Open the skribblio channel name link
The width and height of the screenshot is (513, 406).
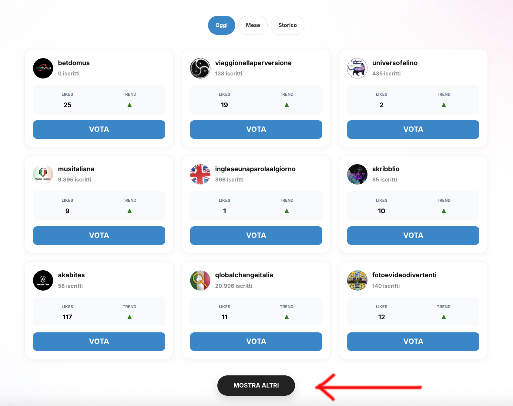coord(386,169)
